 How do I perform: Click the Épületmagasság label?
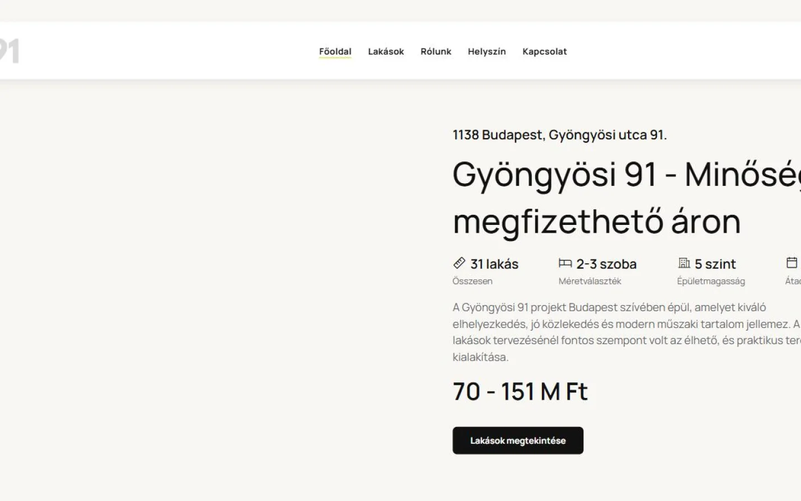[711, 281]
